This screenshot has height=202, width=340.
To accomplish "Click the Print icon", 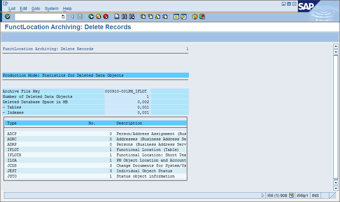I will pos(117,17).
